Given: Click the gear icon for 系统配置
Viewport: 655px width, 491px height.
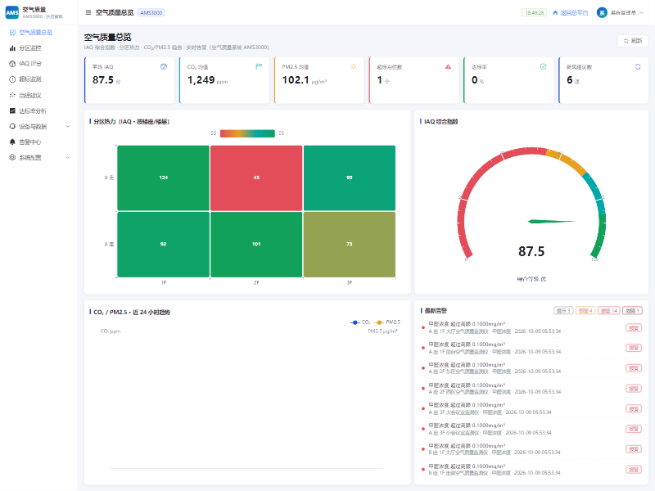Looking at the screenshot, I should tap(12, 157).
